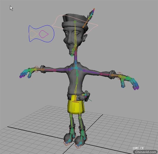This screenshot has width=158, height=154.
Task: Select the rainbow finger joints of the screen-left hand
Action: click(x=27, y=73)
